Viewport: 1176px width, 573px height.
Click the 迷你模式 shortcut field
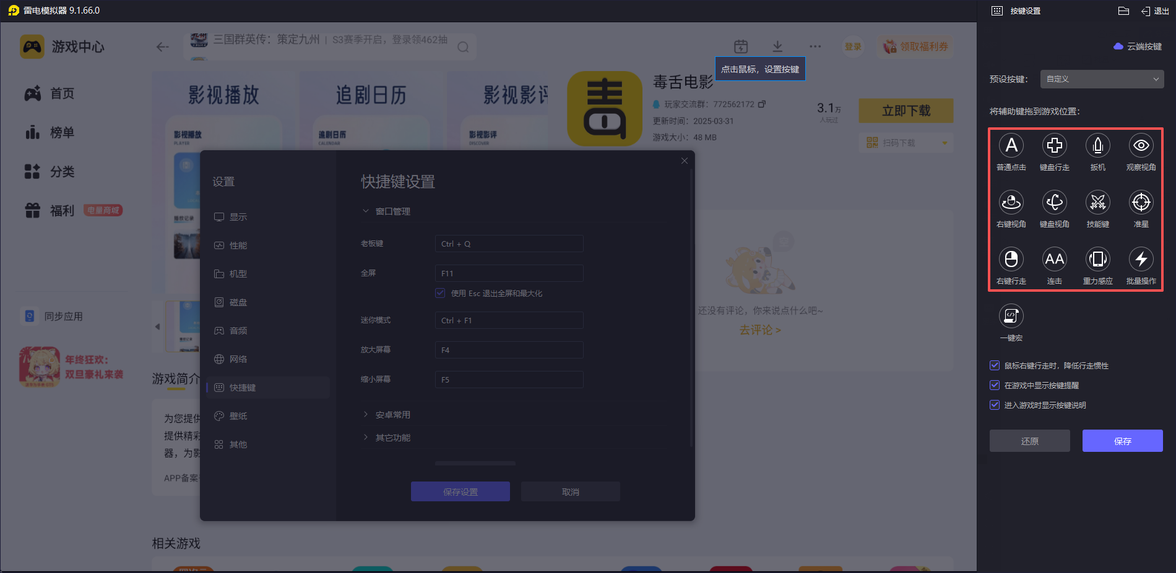point(509,320)
